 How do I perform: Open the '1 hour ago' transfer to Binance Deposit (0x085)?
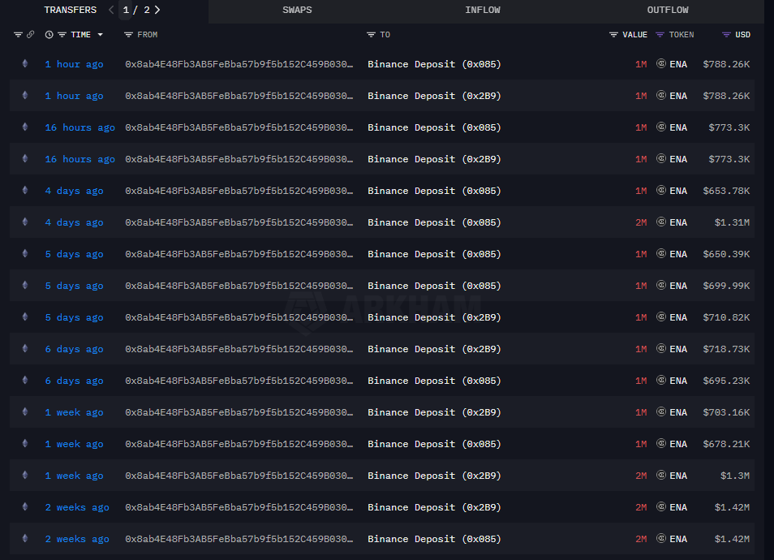[x=382, y=64]
